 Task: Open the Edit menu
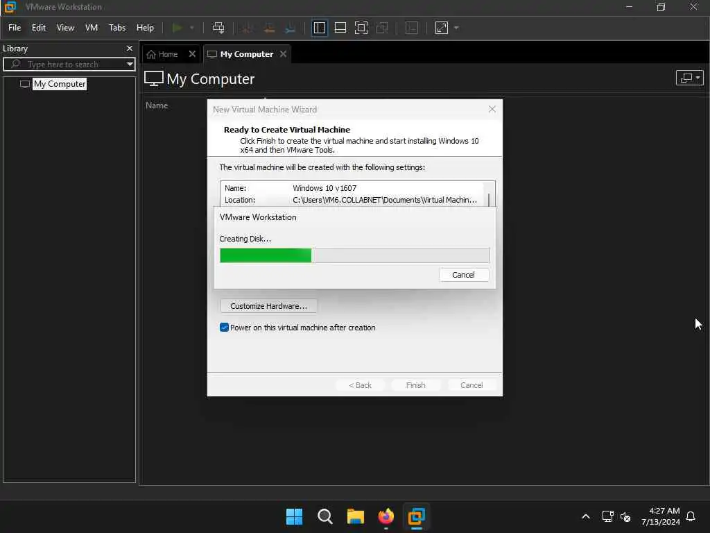pyautogui.click(x=39, y=28)
